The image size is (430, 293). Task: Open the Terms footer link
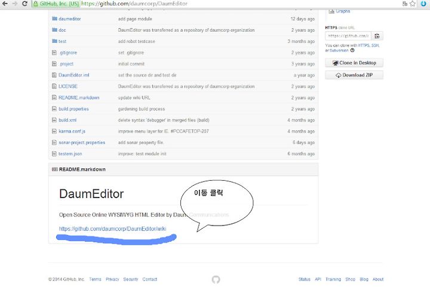(x=95, y=279)
